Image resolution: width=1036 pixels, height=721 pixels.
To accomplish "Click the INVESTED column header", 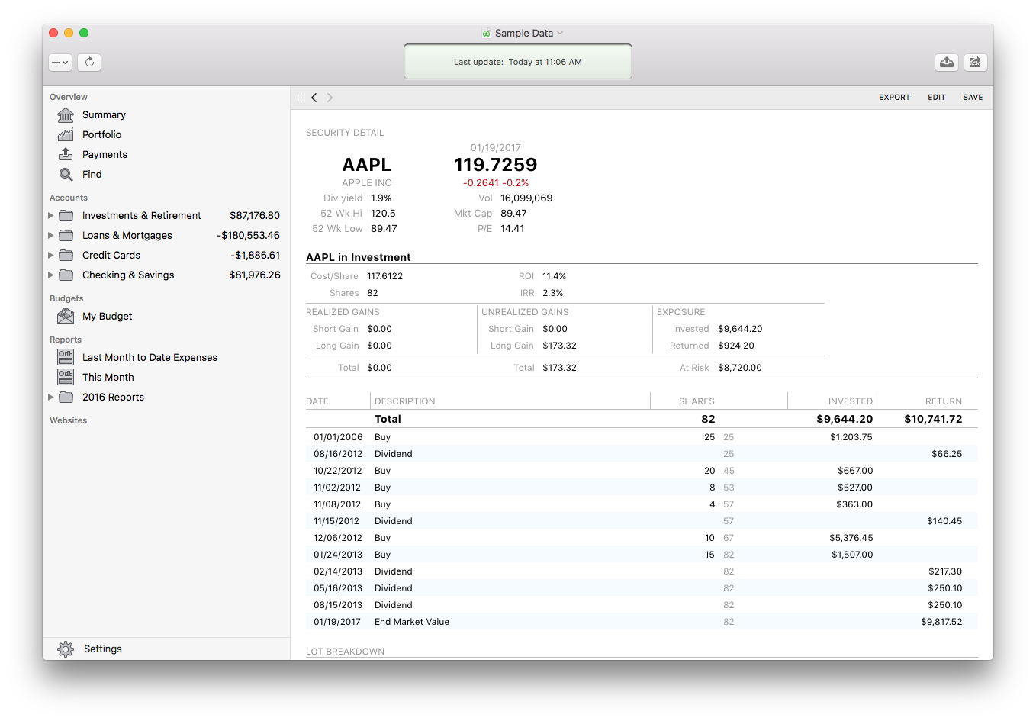I will point(851,401).
